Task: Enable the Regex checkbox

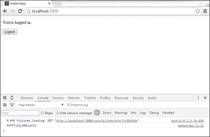Action: [x=42, y=113]
